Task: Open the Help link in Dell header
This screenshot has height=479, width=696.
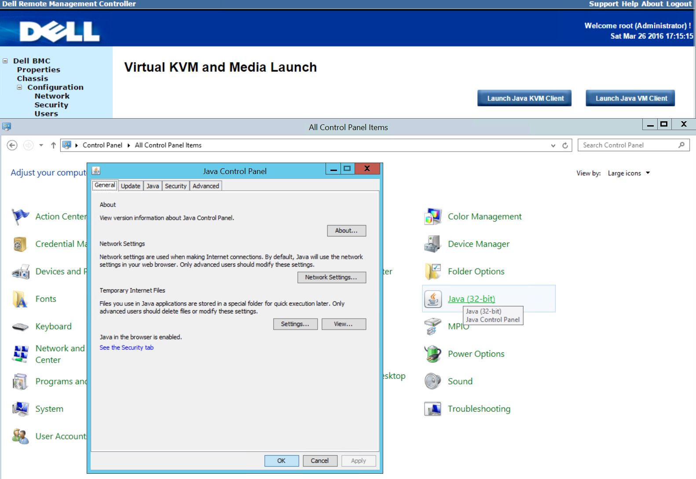Action: click(x=630, y=4)
